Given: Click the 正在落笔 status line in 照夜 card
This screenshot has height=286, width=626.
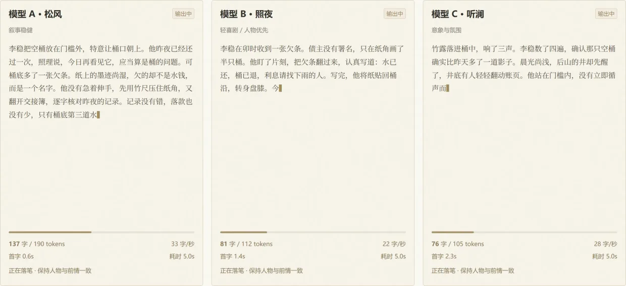Looking at the screenshot, I should click(262, 271).
